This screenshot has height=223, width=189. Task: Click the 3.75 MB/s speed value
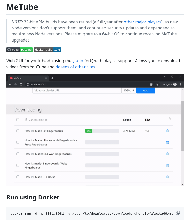tap(129, 131)
